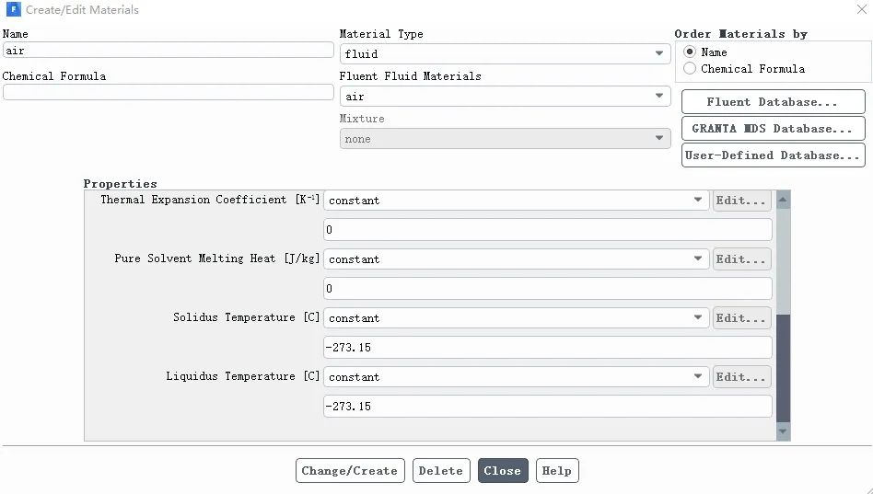Image resolution: width=873 pixels, height=494 pixels.
Task: Select the Chemical Formula radio button
Action: point(690,69)
